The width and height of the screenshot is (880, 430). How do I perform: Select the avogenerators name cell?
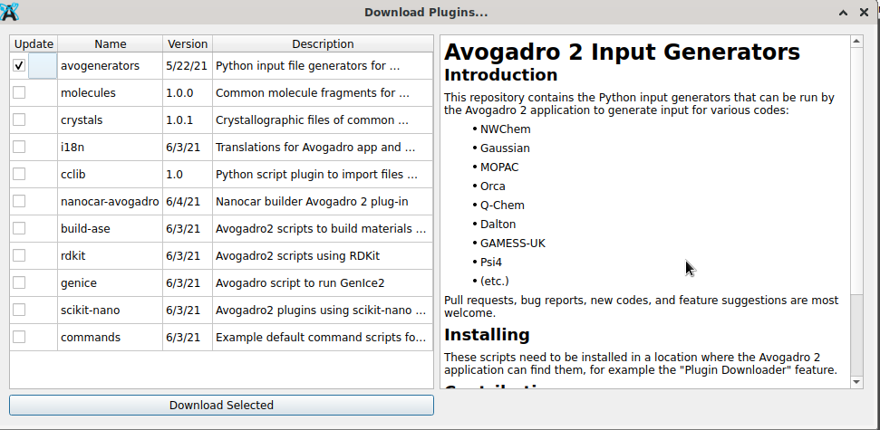[x=110, y=65]
